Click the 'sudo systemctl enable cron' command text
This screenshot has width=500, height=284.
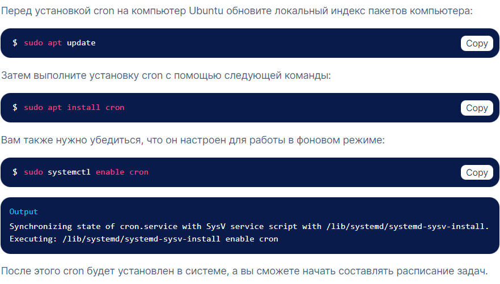pos(86,172)
